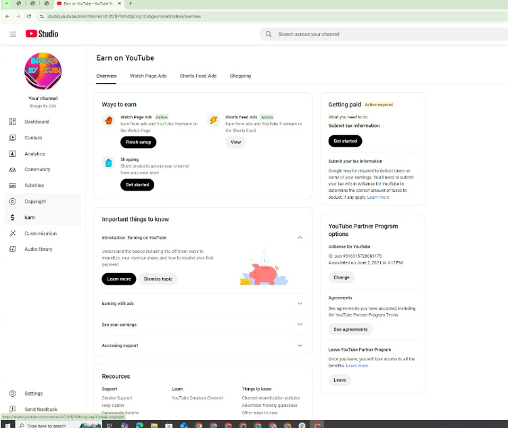508x428 pixels.
Task: Click the Bloggs By Zubi channel avatar
Action: tap(43, 71)
